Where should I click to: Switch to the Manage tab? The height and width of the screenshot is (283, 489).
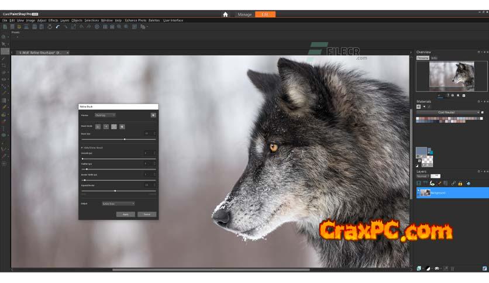[244, 14]
